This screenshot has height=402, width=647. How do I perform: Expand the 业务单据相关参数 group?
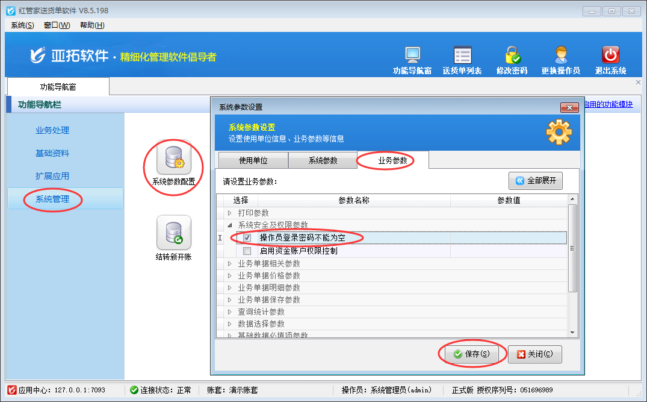point(229,263)
